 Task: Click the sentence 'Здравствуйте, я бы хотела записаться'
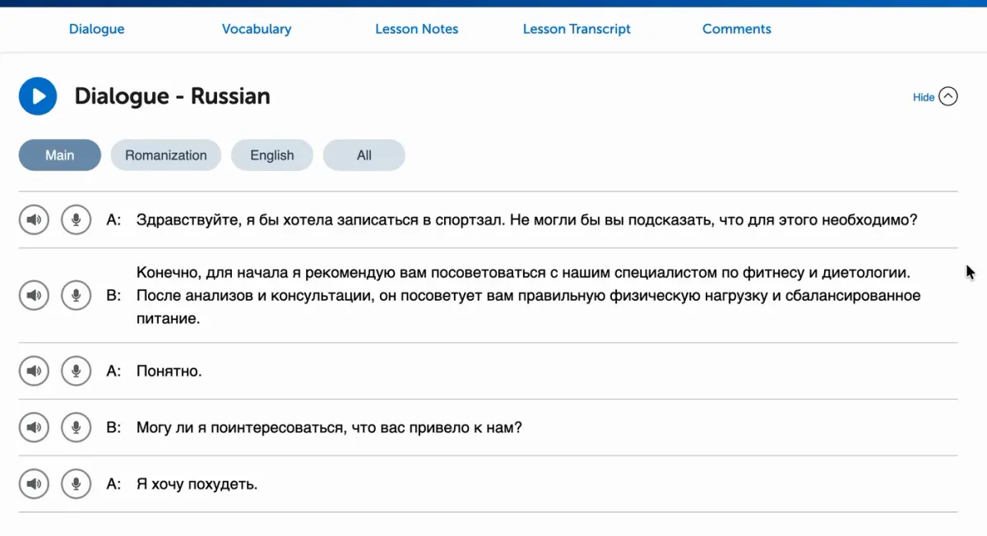pyautogui.click(x=527, y=220)
